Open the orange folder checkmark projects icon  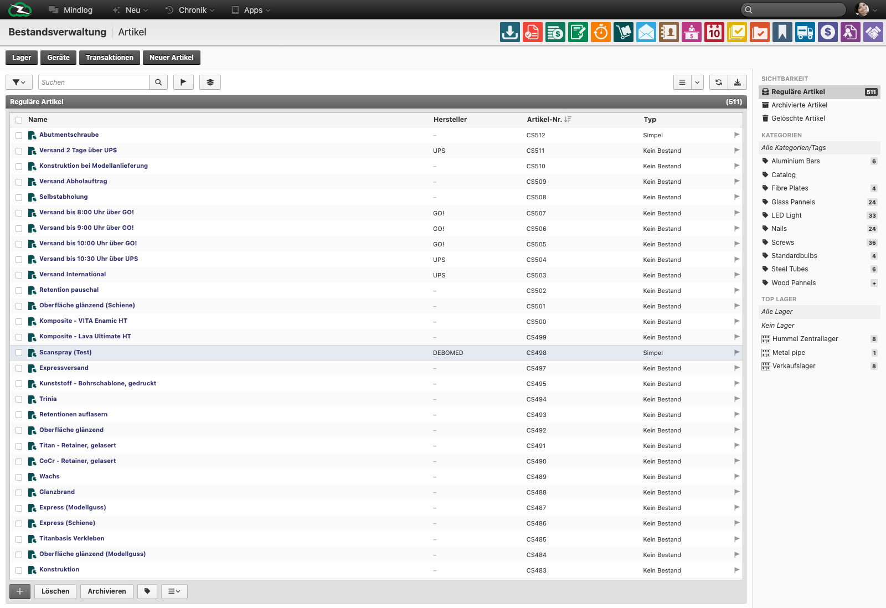pyautogui.click(x=759, y=32)
